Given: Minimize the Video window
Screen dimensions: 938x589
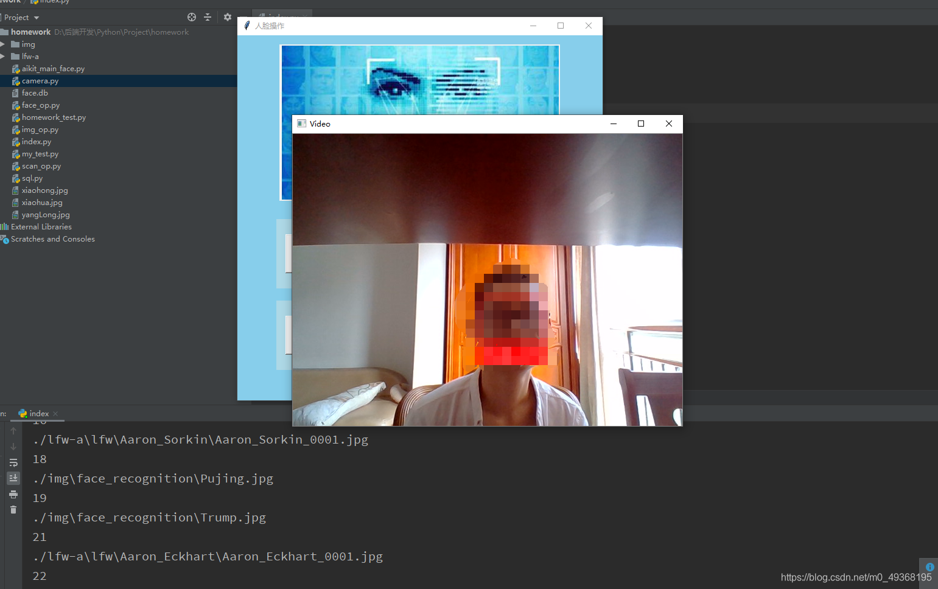Looking at the screenshot, I should [614, 124].
